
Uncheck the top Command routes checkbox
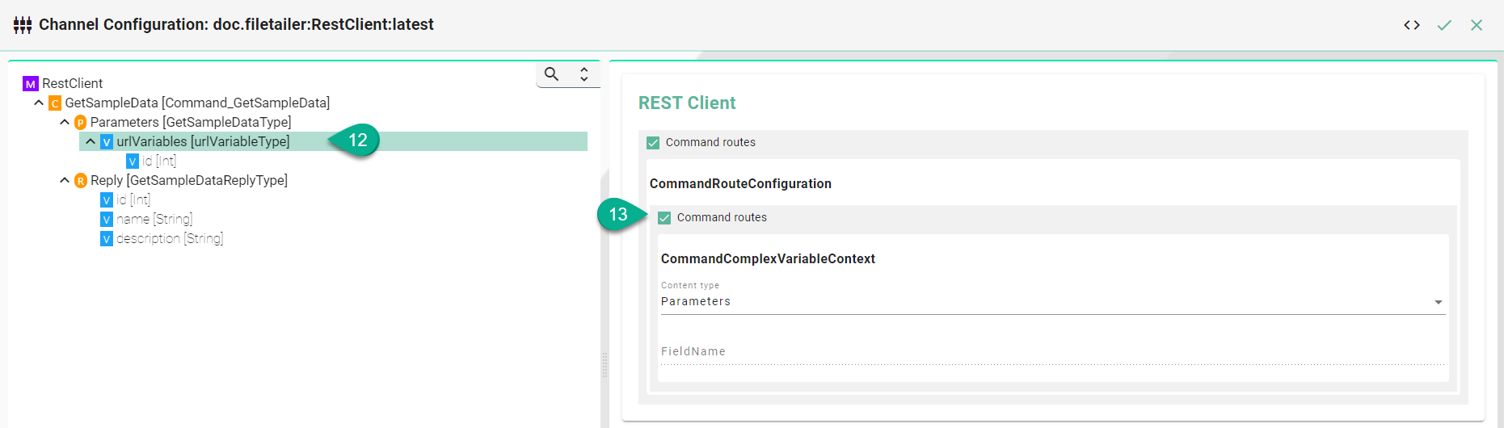[x=653, y=143]
